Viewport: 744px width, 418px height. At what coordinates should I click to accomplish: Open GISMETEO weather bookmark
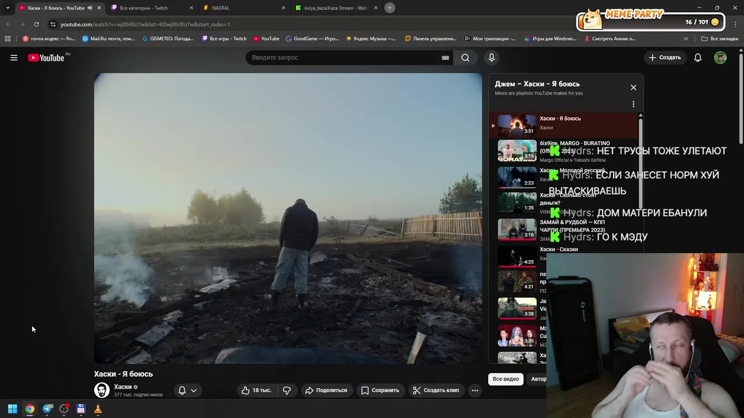tap(168, 39)
